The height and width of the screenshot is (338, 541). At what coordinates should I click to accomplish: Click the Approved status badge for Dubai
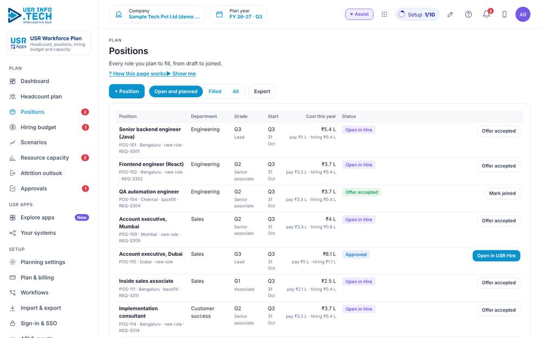pyautogui.click(x=356, y=255)
